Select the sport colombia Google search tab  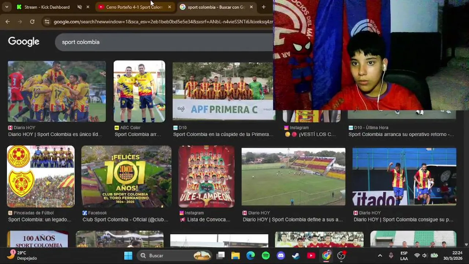click(x=216, y=7)
